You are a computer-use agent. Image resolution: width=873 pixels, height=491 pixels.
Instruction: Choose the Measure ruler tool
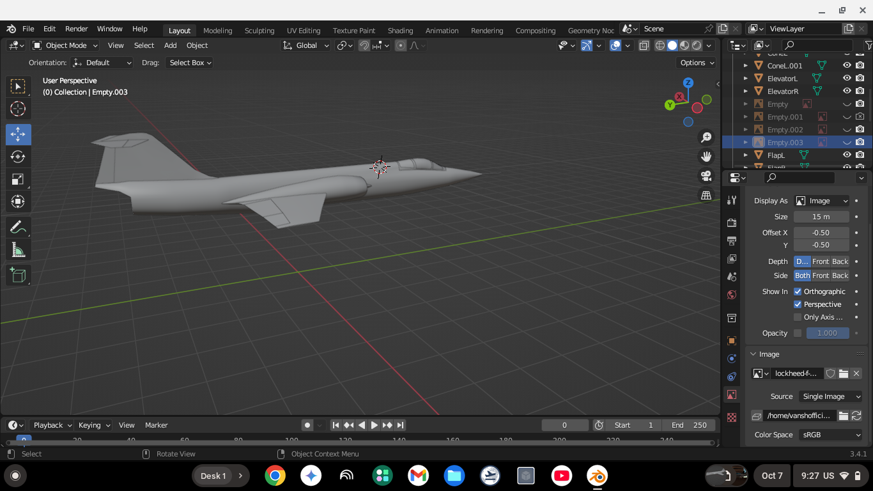click(x=18, y=249)
